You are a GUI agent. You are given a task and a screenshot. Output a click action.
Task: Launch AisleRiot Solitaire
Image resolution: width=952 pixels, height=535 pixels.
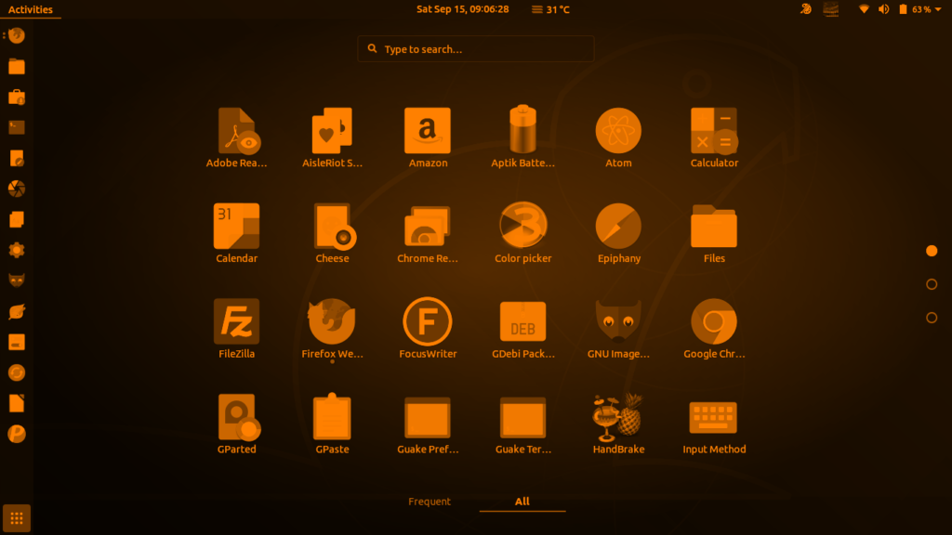click(332, 137)
